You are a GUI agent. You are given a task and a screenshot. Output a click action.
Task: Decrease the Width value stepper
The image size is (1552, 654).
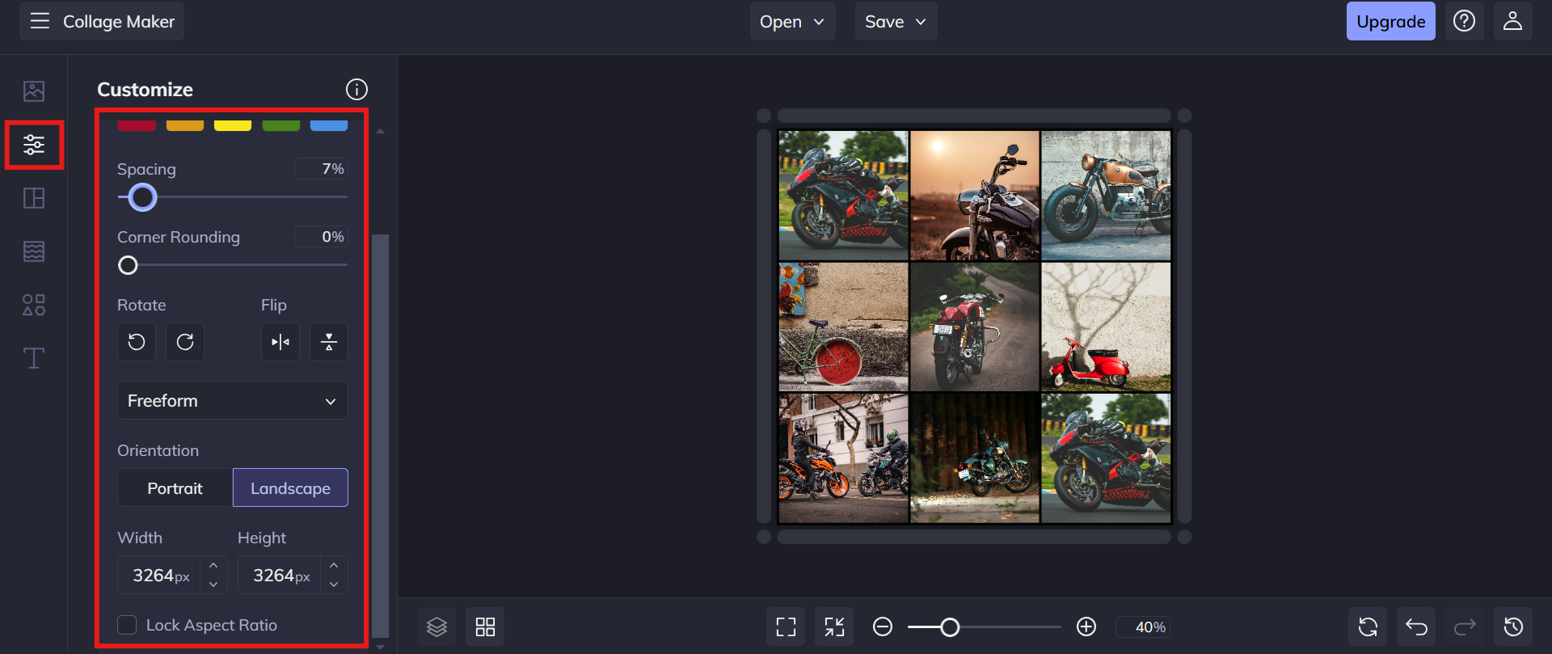[213, 584]
